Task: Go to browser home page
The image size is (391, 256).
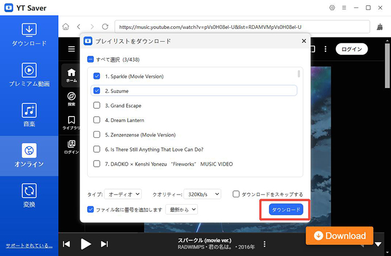Action: (x=66, y=27)
